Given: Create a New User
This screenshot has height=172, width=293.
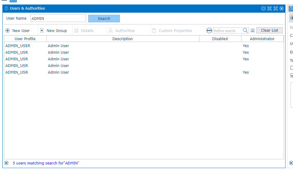Looking at the screenshot, I should click(17, 30).
